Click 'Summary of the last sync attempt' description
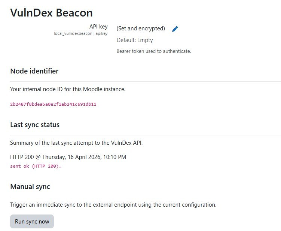The width and height of the screenshot is (281, 231). pyautogui.click(x=76, y=143)
